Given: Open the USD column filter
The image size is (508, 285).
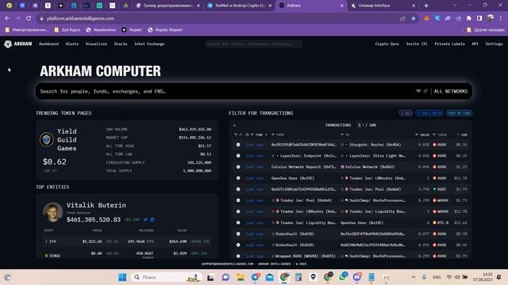Looking at the screenshot, I should 458,135.
